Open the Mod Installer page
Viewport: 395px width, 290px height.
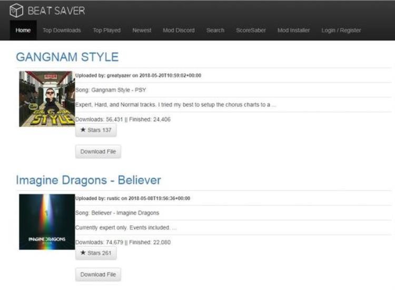[293, 31]
